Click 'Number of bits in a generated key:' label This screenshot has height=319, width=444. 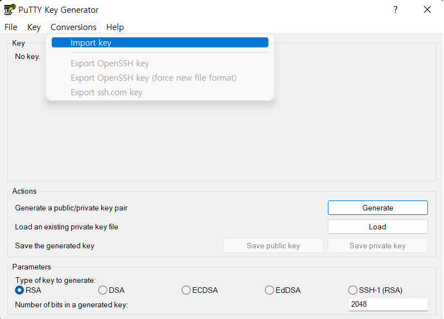point(71,305)
